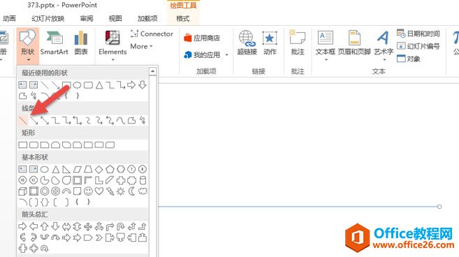
Task: Open the 形状 shapes dropdown button
Action: [27, 45]
